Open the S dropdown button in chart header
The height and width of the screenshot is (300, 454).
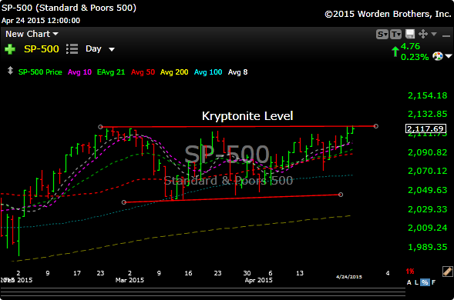tap(382, 35)
